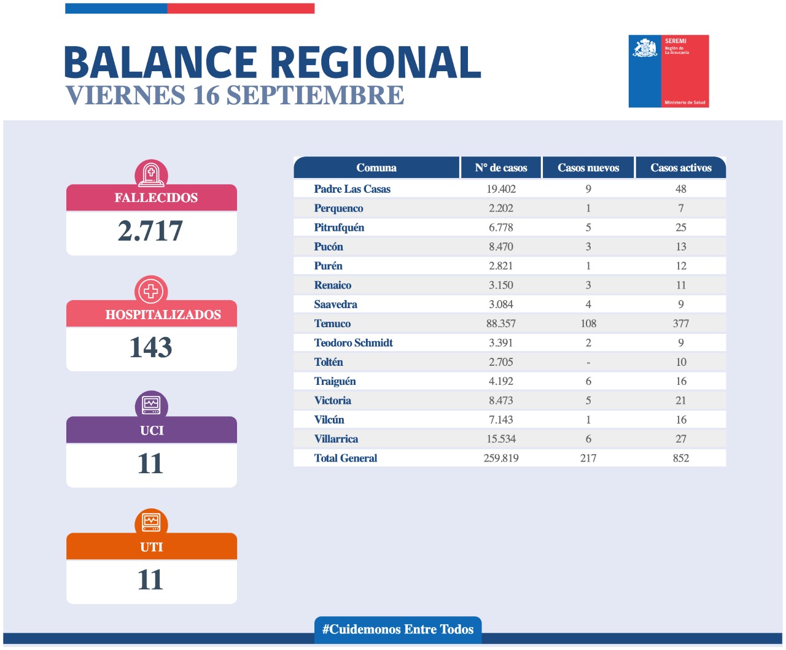
Task: Click the Padre Las Casas row label
Action: click(x=352, y=189)
